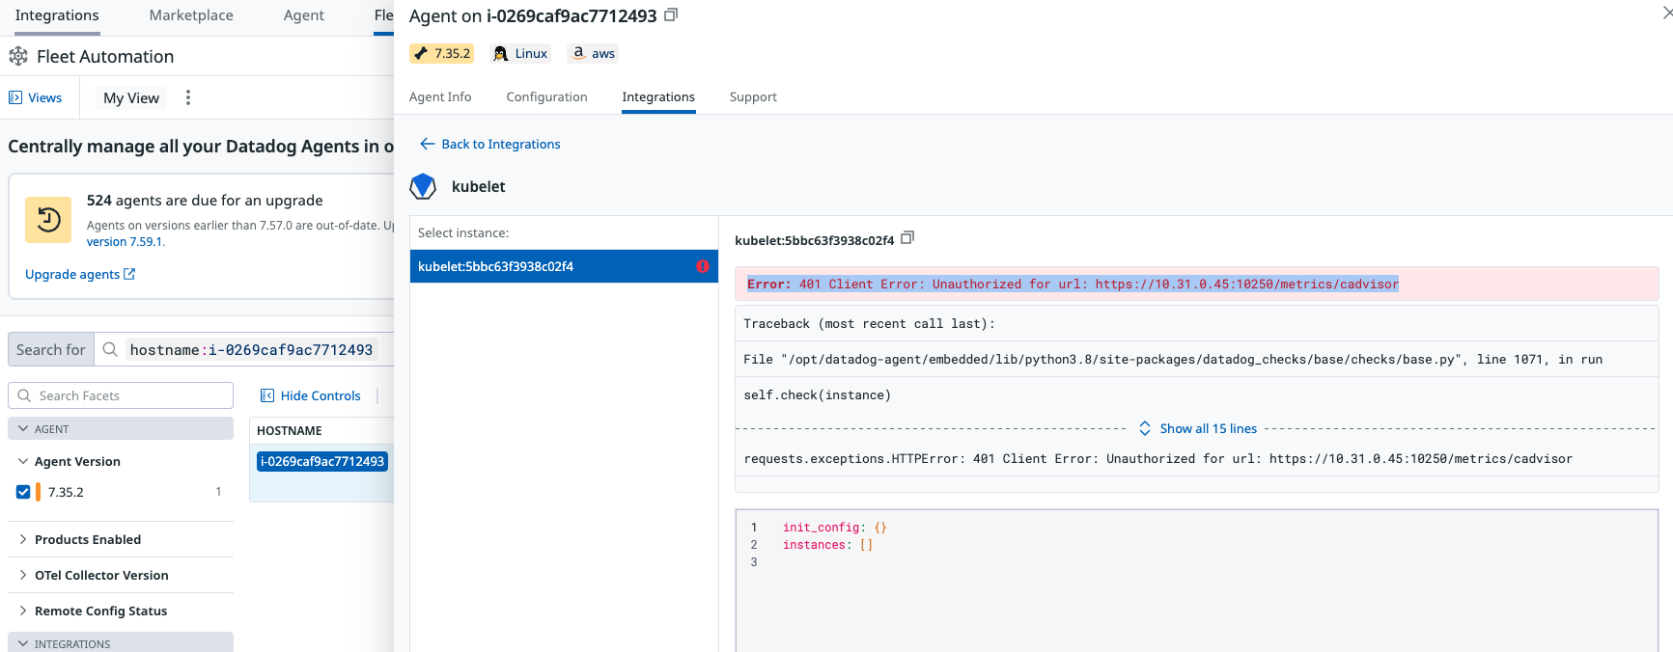
Task: Click the back arrow to Integrations
Action: coord(427,144)
